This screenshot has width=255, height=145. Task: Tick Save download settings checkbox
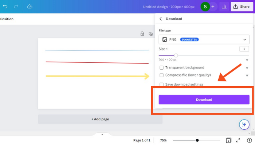(161, 84)
